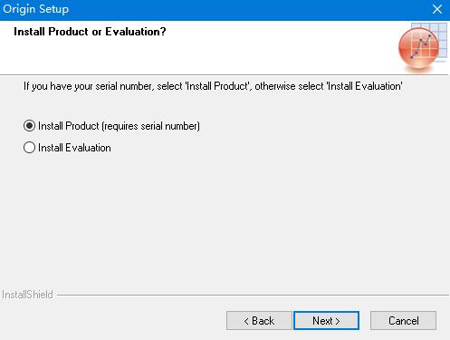The image size is (450, 340).
Task: Go to the next setup step
Action: (x=326, y=320)
